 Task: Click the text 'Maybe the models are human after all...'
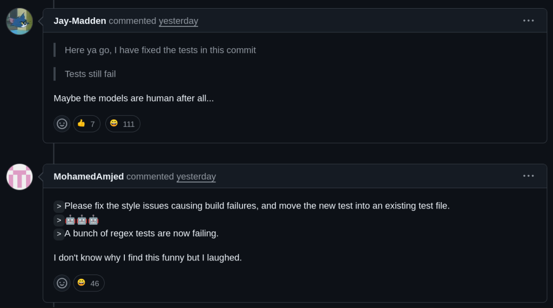click(134, 98)
